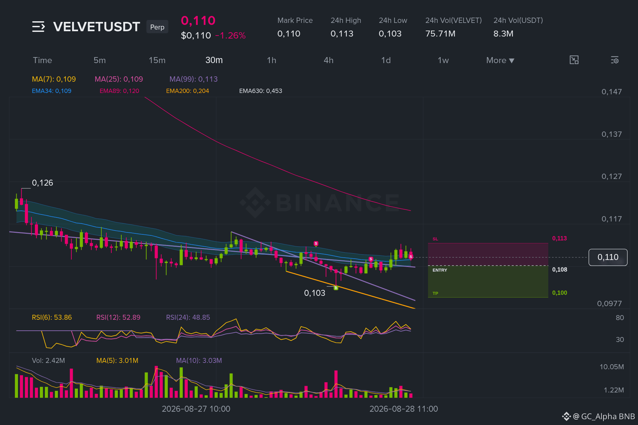The width and height of the screenshot is (638, 425).
Task: Switch to the 5m interval
Action: coord(100,60)
